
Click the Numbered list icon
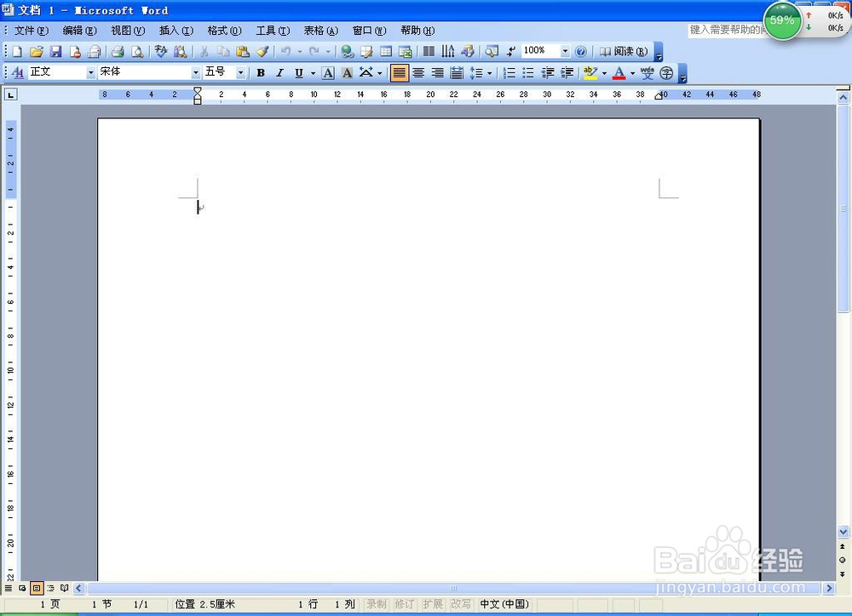(x=509, y=72)
